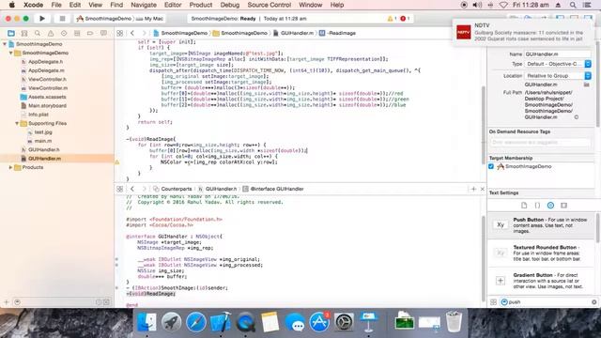Open the Test navigator
The image size is (601, 338).
point(64,34)
